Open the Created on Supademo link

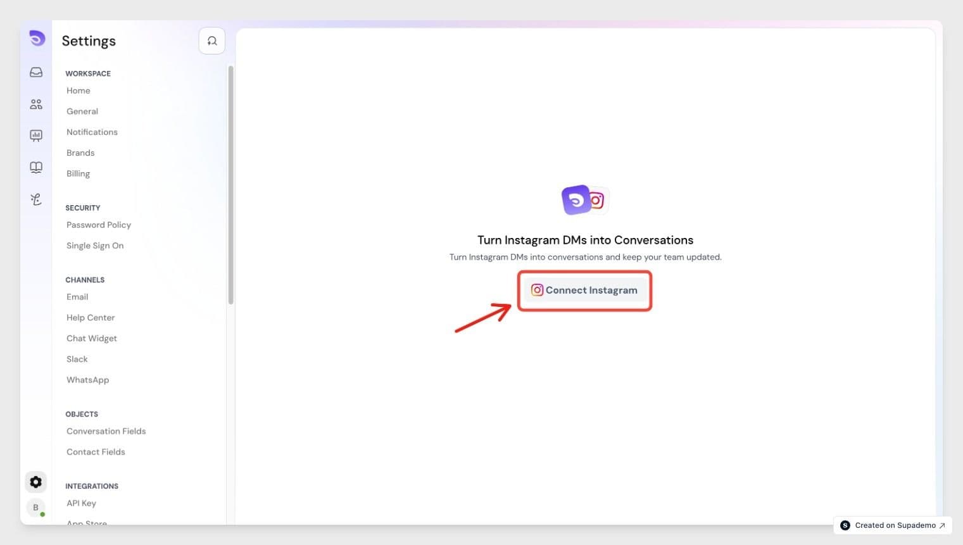[x=893, y=525]
